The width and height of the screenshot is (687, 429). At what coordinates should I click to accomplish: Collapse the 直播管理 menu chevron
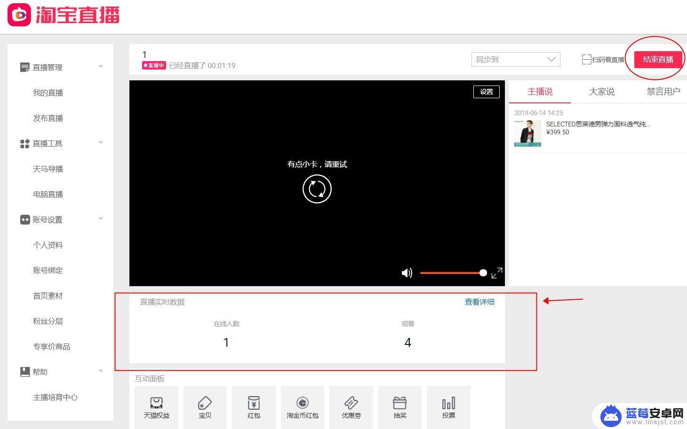pyautogui.click(x=101, y=67)
